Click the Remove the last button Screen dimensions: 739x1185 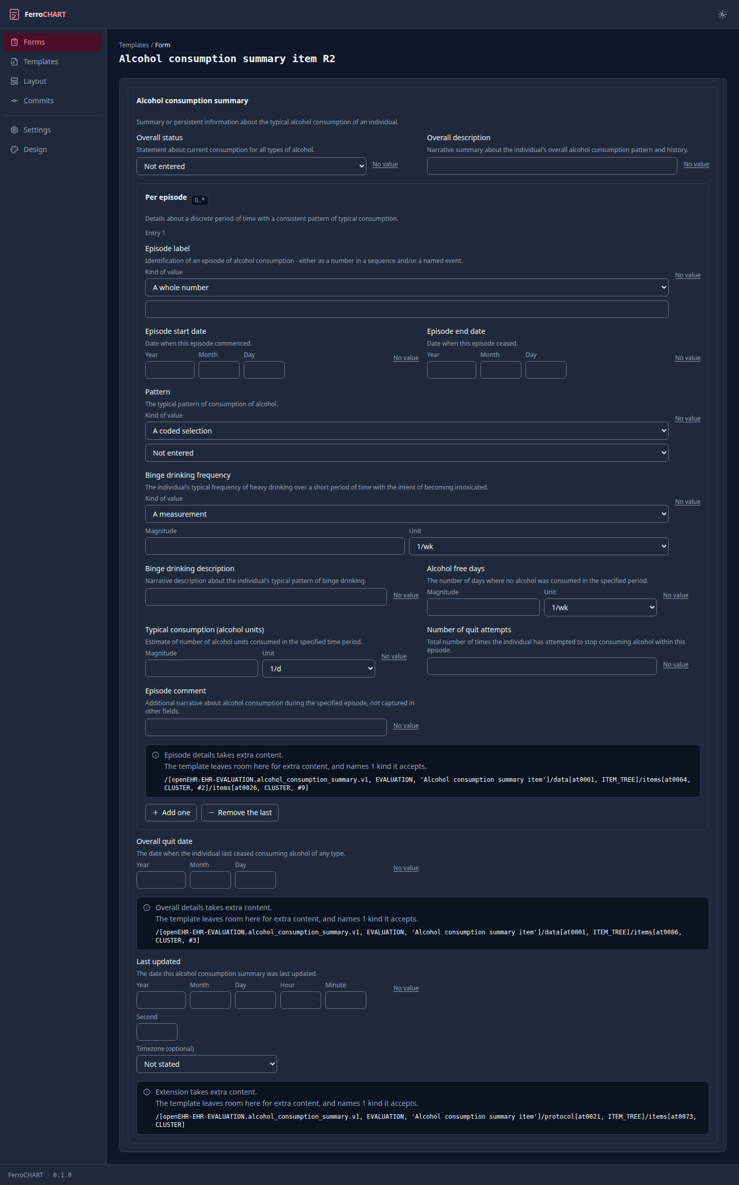[x=240, y=813]
